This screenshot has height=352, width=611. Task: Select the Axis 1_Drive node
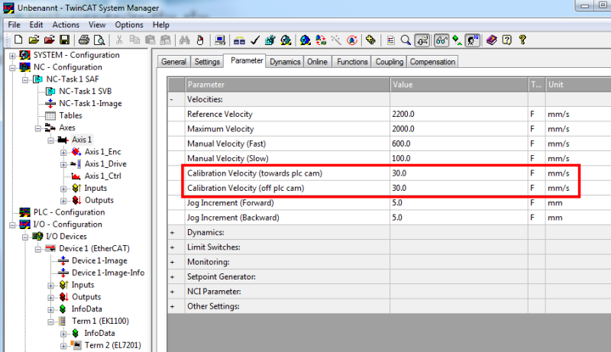point(105,164)
